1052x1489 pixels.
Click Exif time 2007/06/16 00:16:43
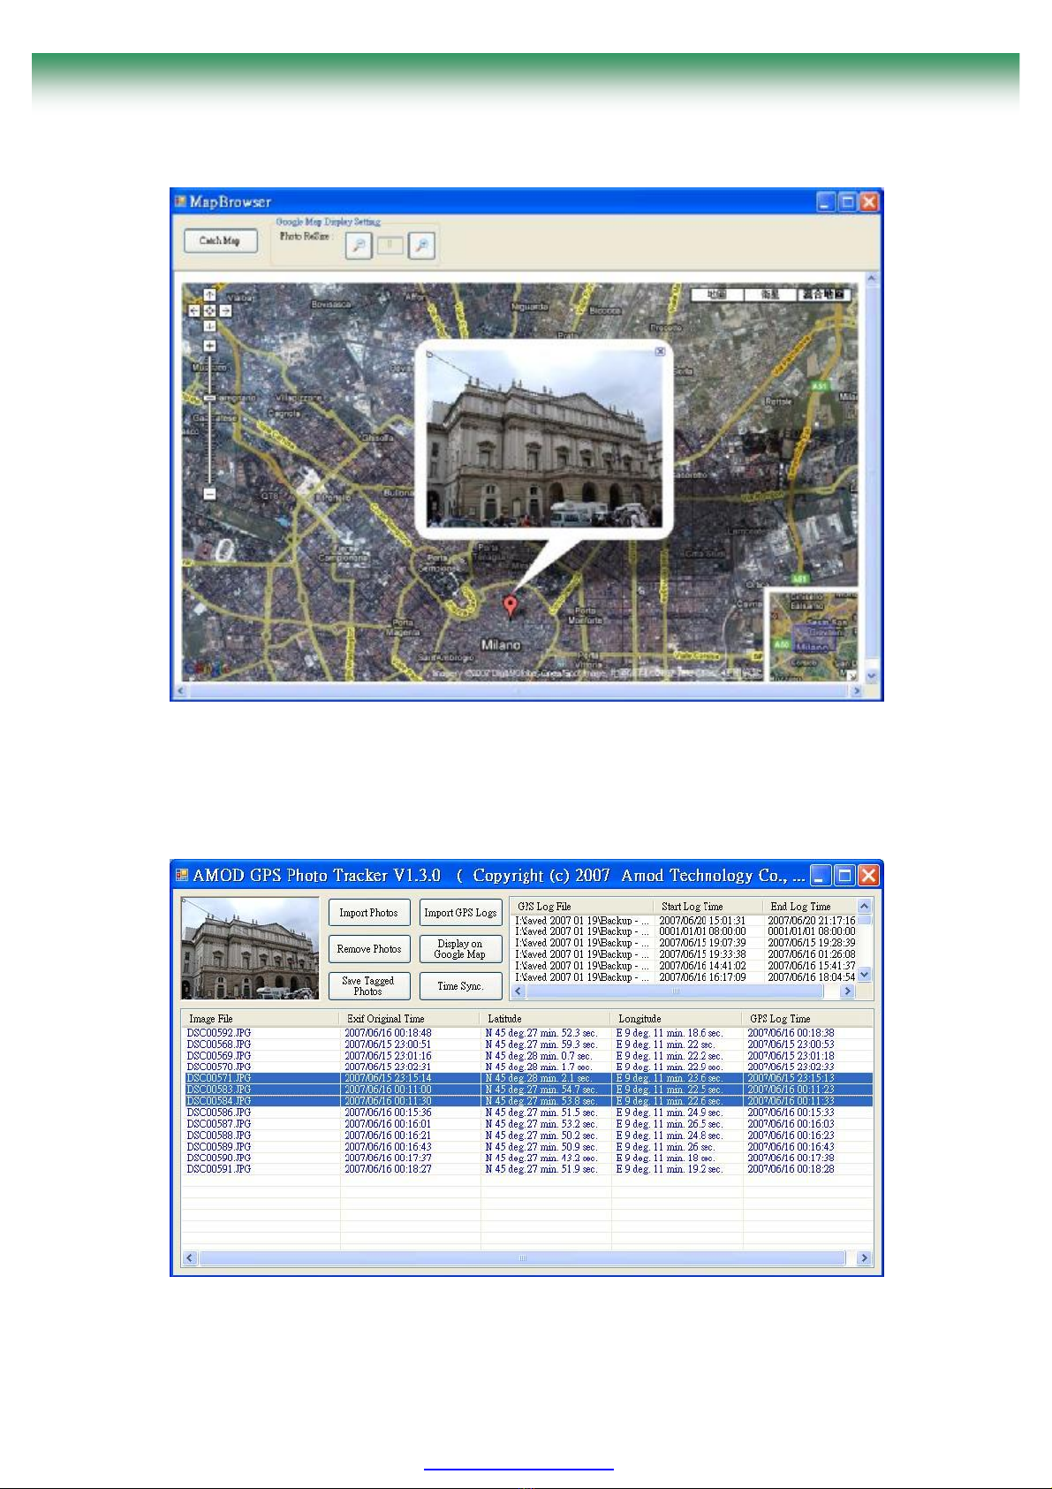(388, 1147)
